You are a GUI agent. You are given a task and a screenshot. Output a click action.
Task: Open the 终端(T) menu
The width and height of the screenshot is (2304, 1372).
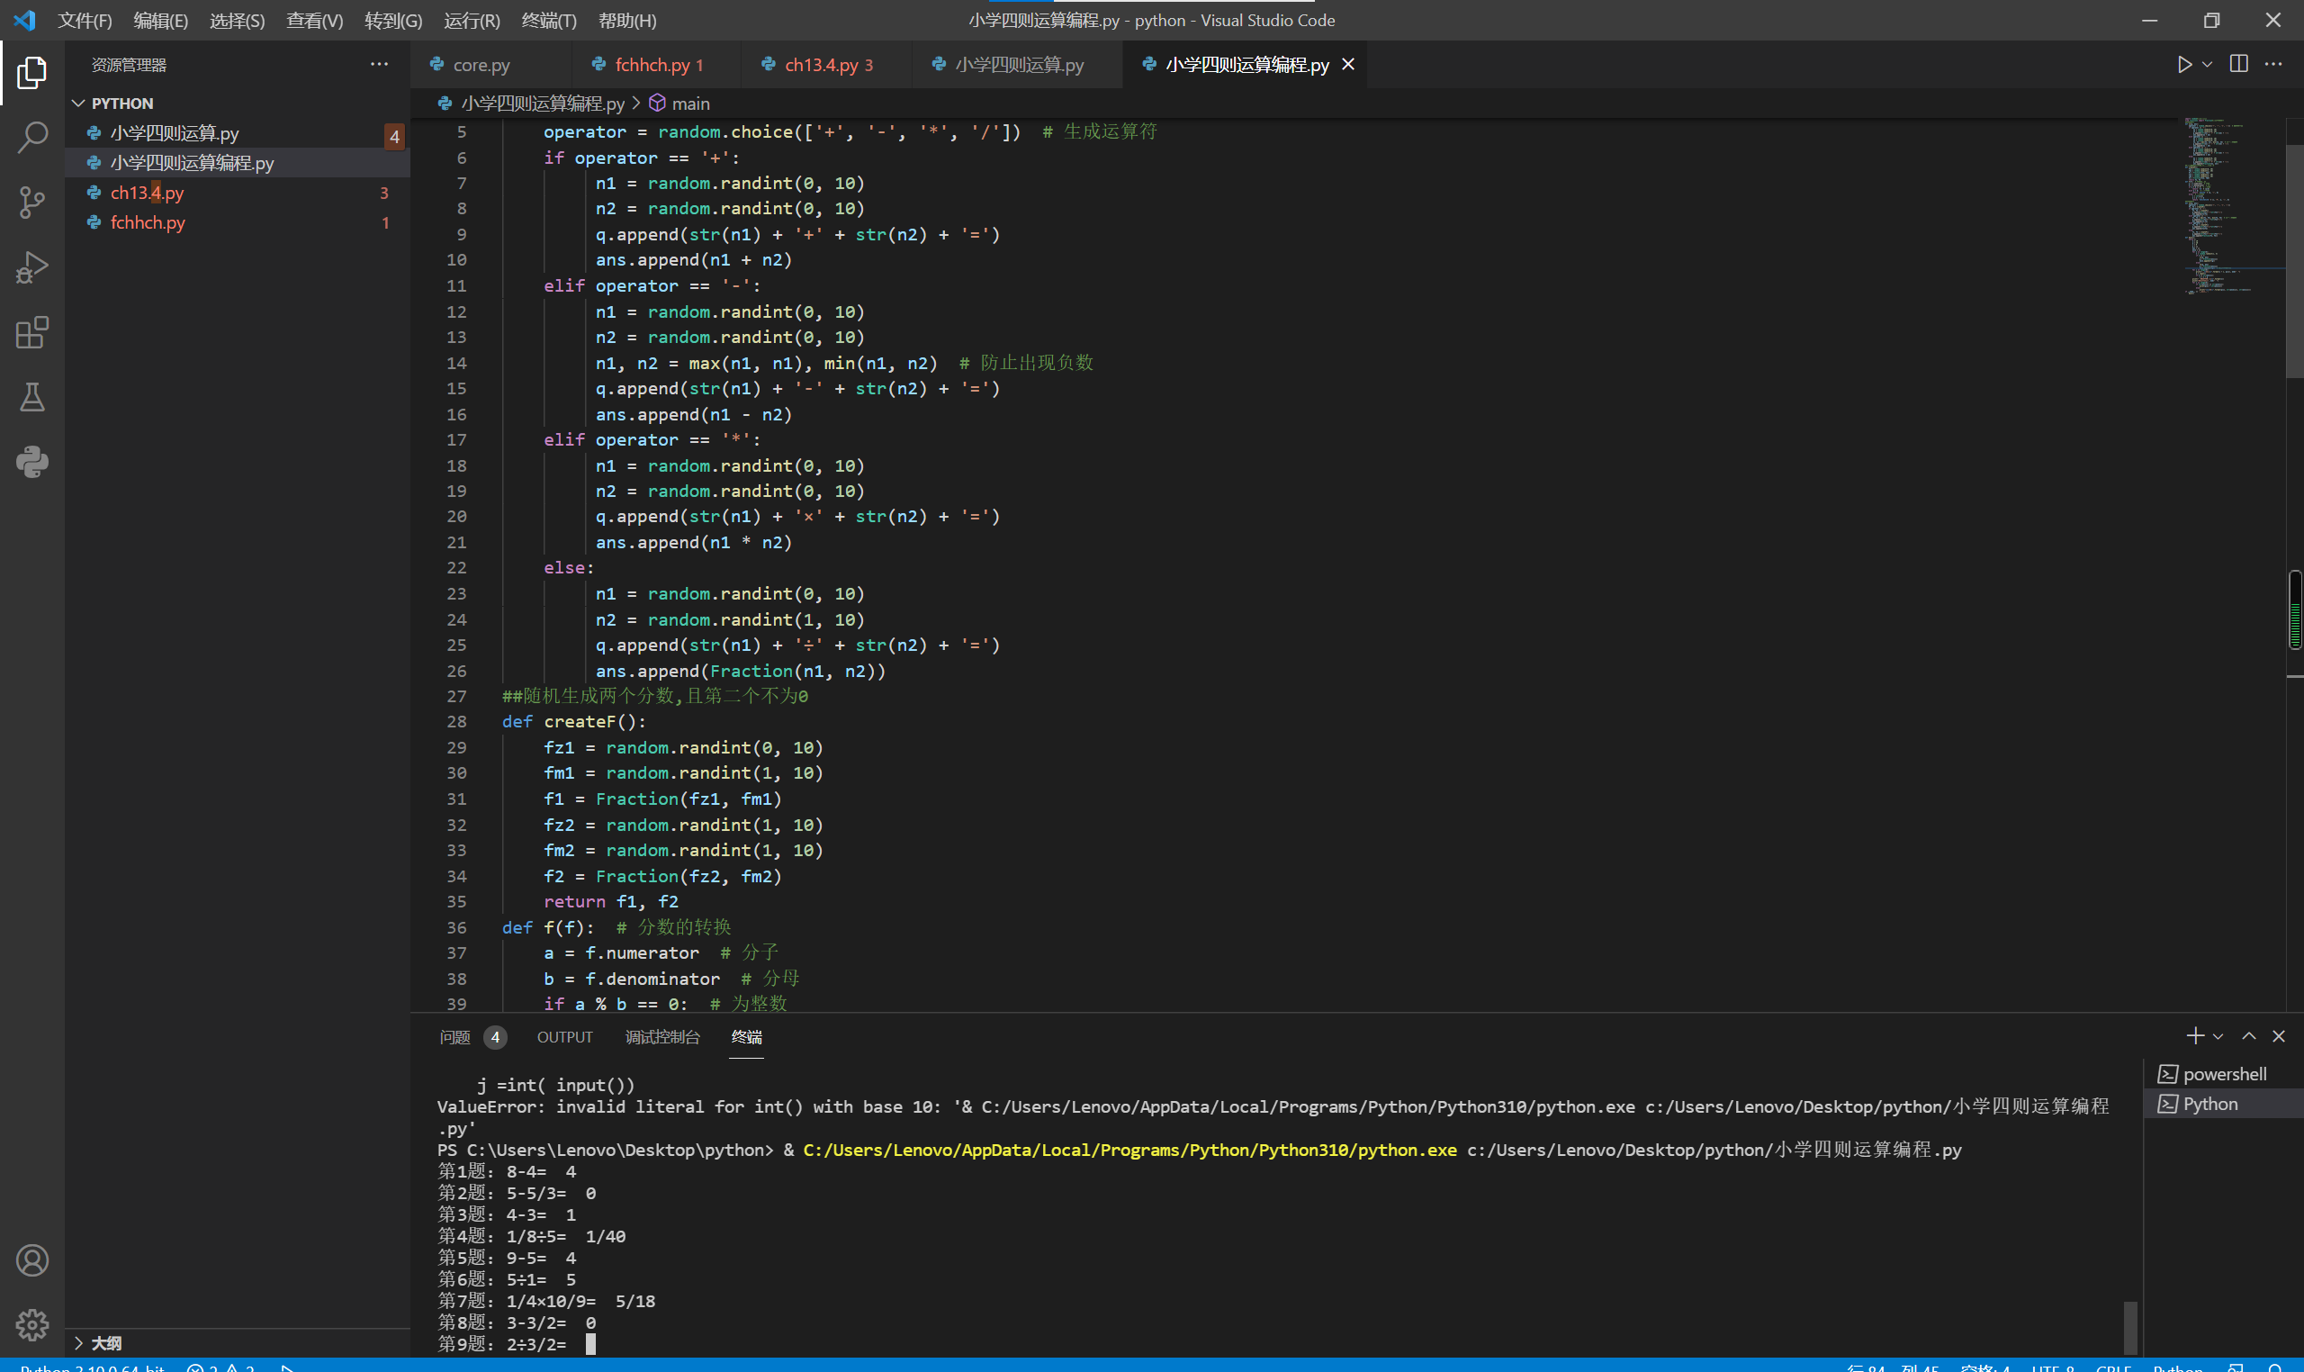point(548,21)
